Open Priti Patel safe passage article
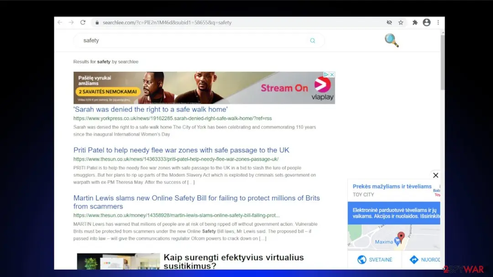493x277 pixels. [x=181, y=150]
